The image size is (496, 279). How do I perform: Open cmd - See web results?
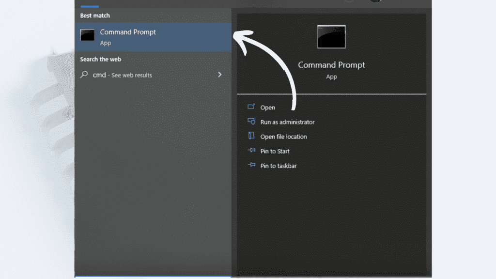(153, 75)
